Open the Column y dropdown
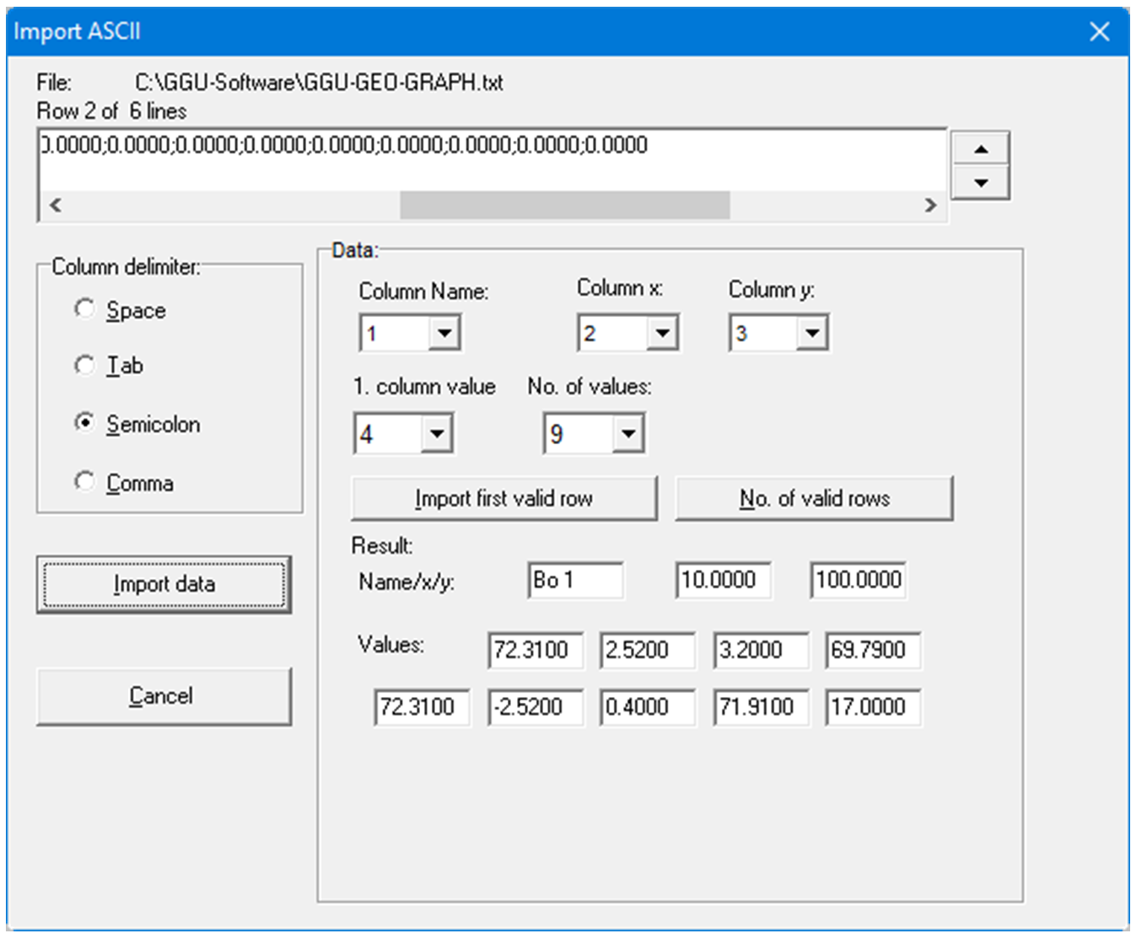Image resolution: width=1147 pixels, height=944 pixels. (811, 332)
